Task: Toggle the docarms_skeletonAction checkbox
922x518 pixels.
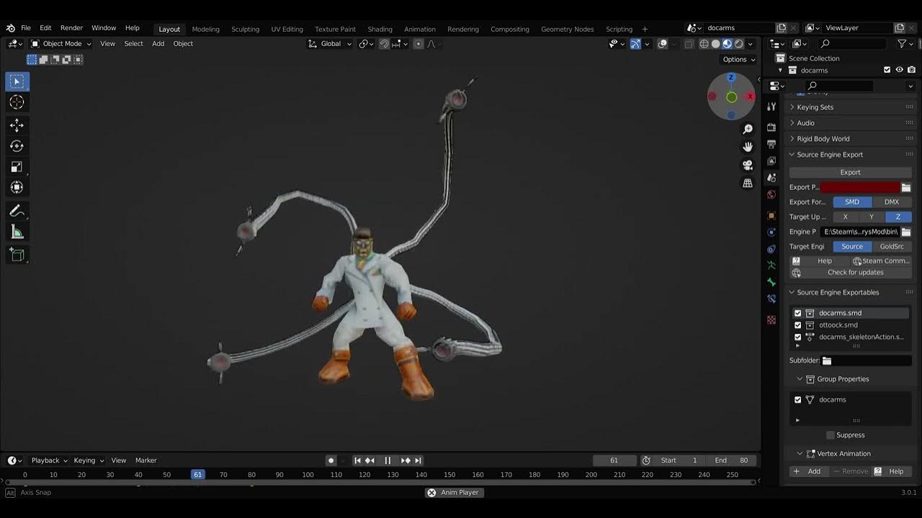Action: click(797, 337)
